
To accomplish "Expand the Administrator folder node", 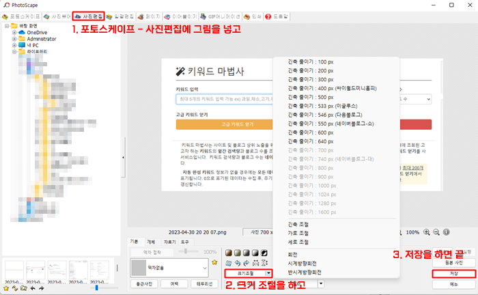I will (x=14, y=39).
